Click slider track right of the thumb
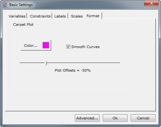Viewport: 161px width, 127px height. click(83, 63)
